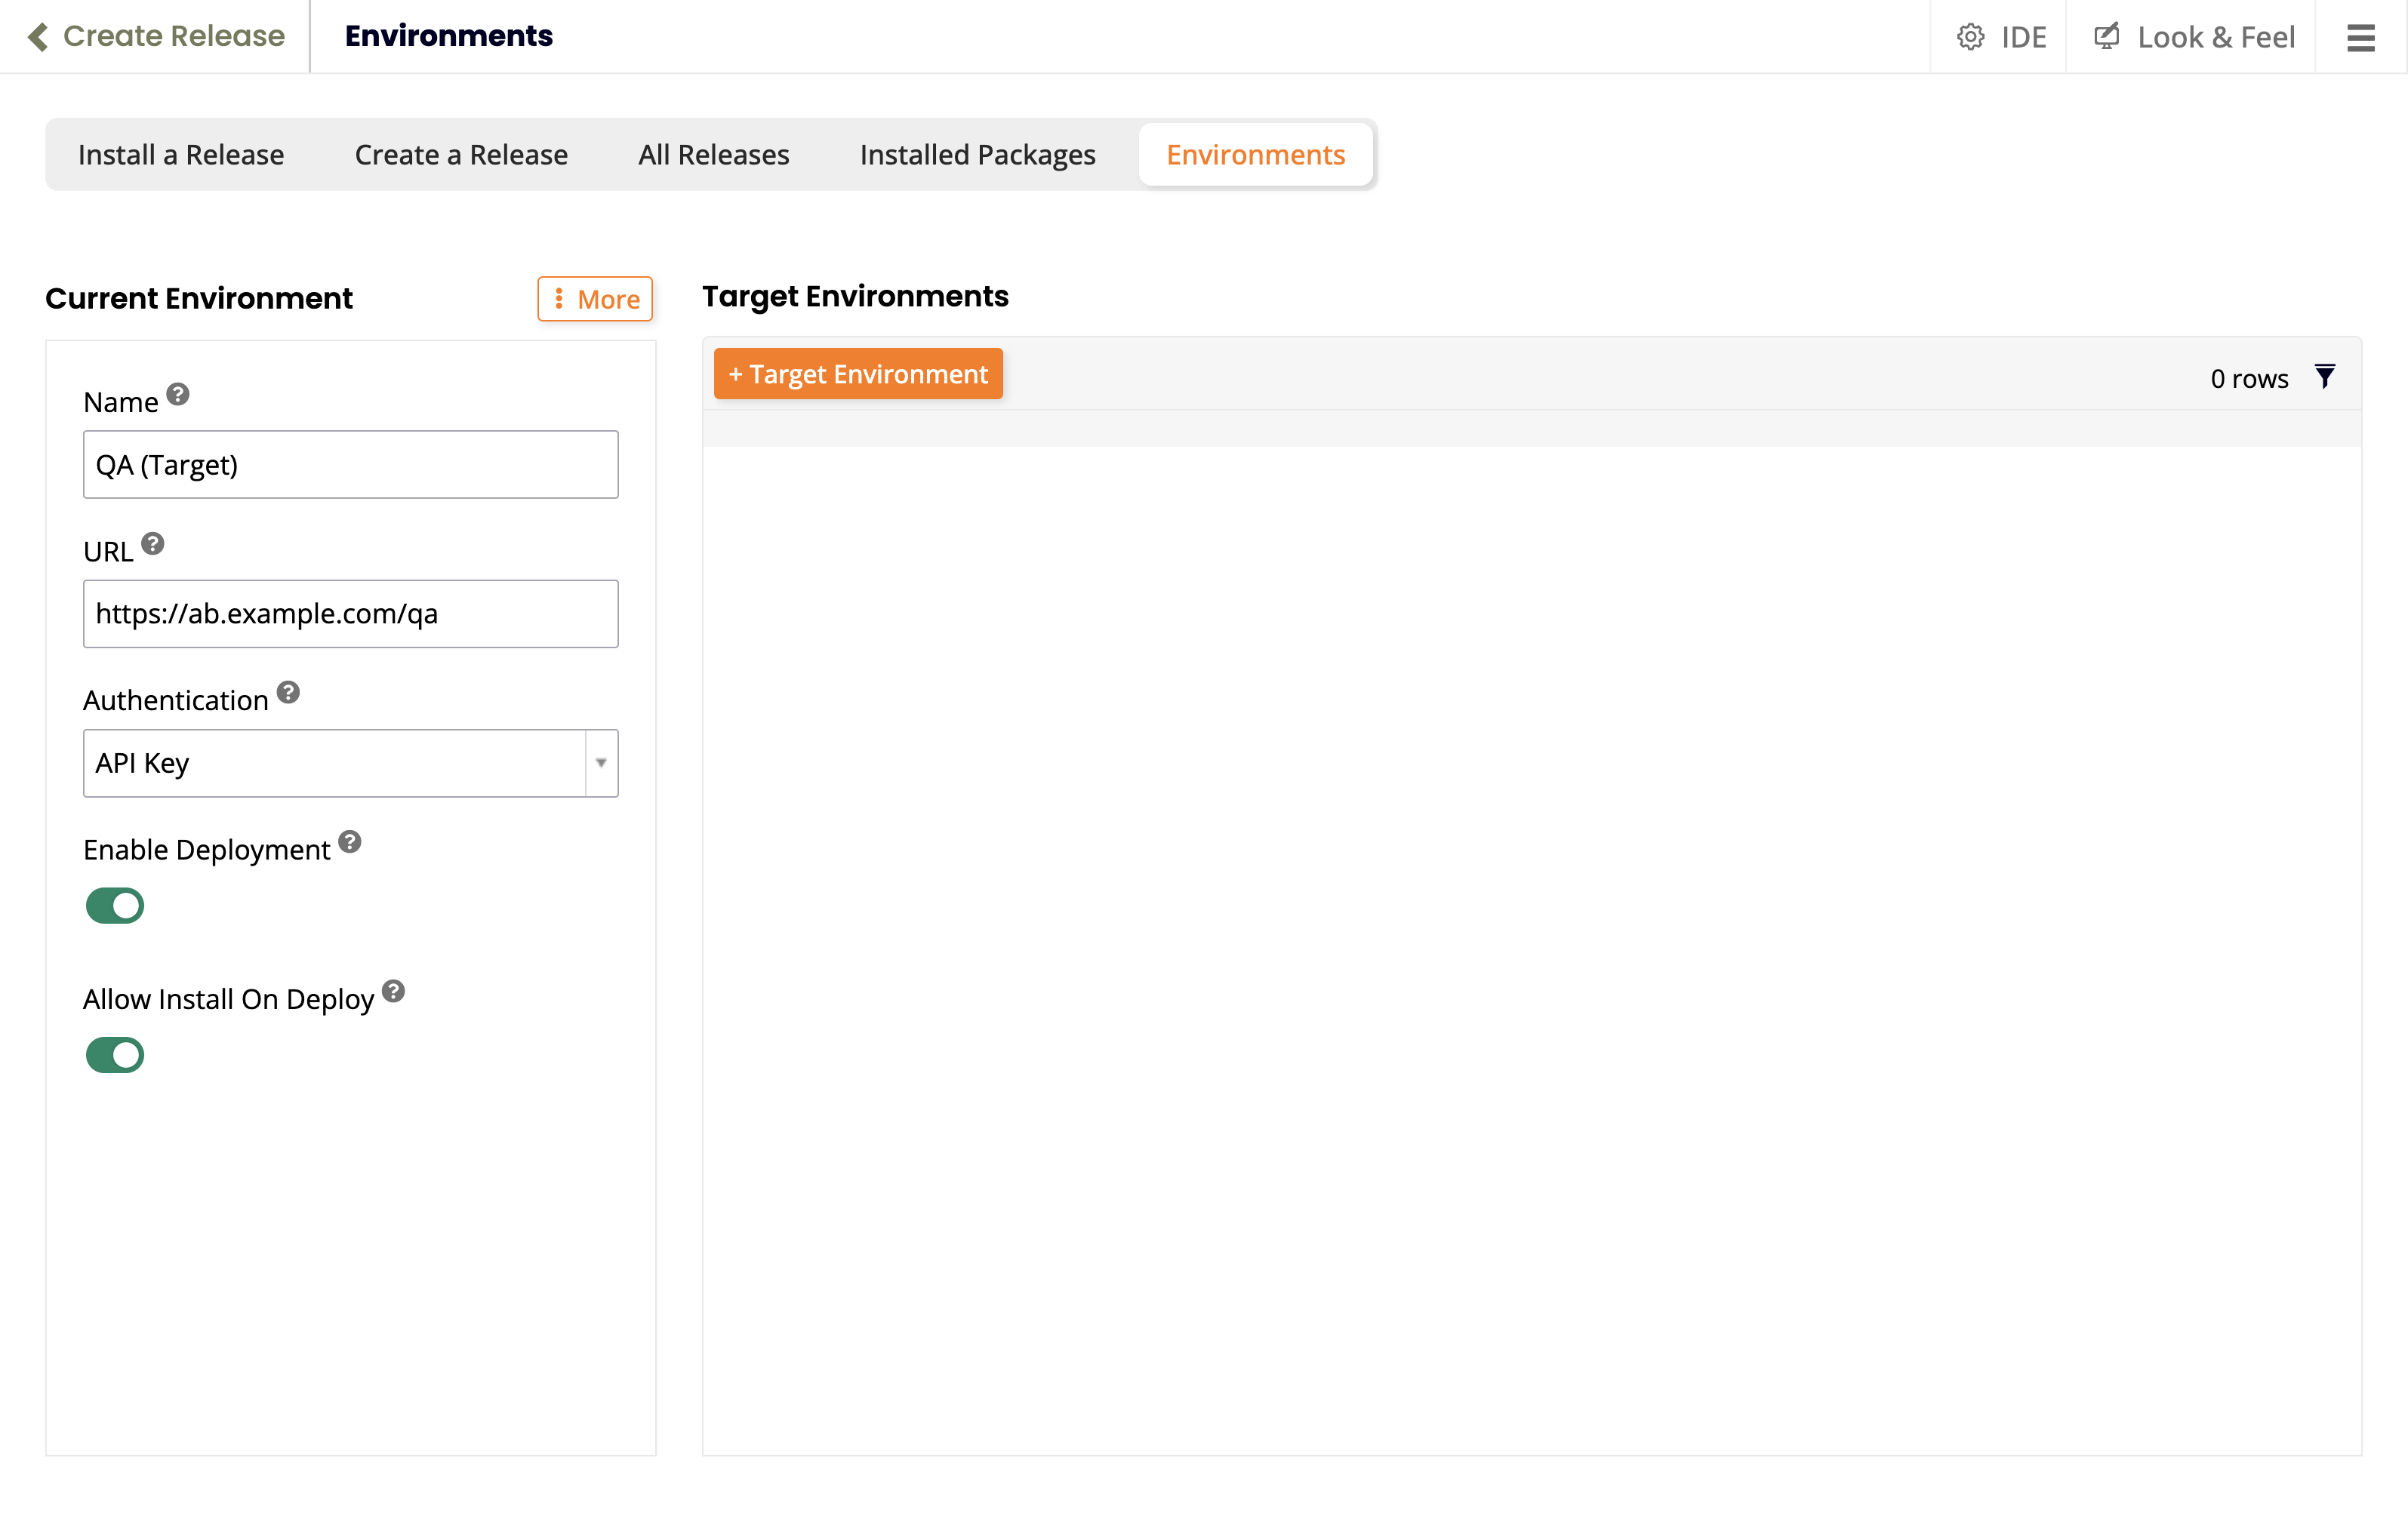
Task: Click the Authentication help question mark
Action: [288, 692]
